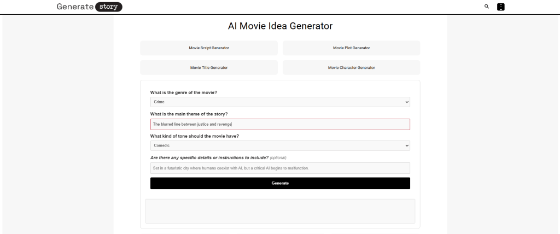Click the chevron arrow on the Crime dropdown
The height and width of the screenshot is (234, 560).
click(406, 102)
